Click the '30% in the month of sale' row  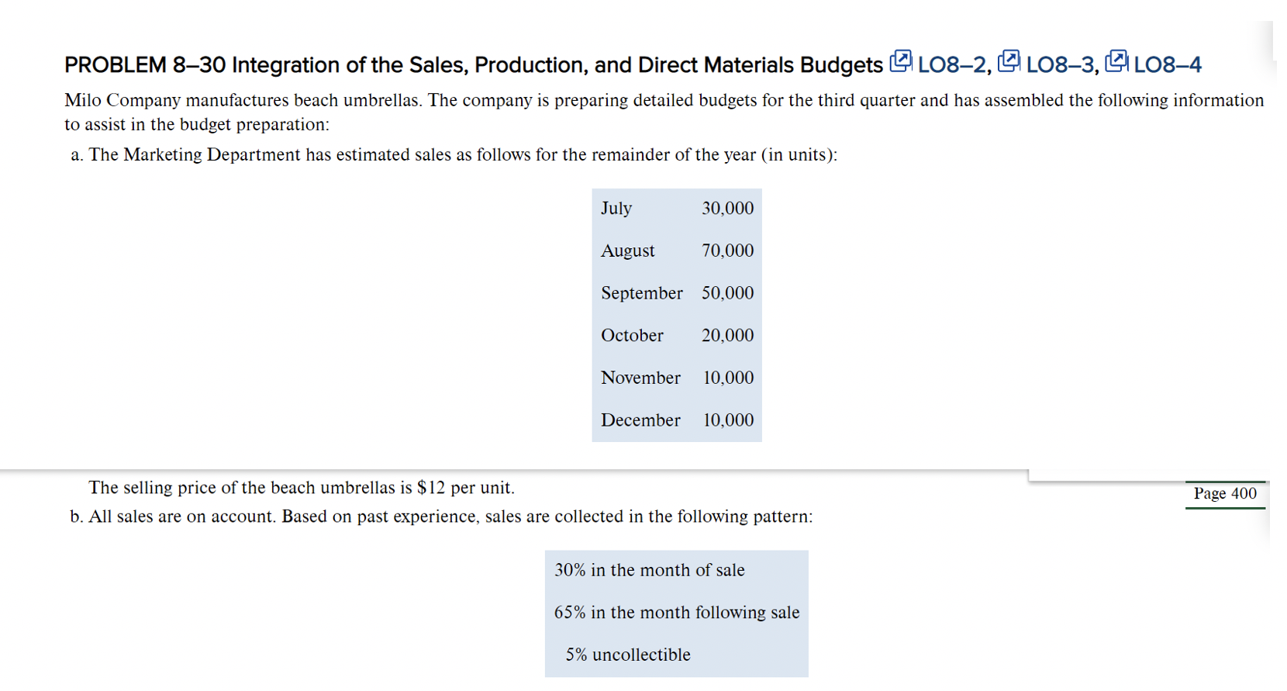[649, 570]
